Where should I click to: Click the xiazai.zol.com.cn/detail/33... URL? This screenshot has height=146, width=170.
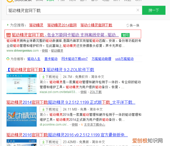[58, 92]
